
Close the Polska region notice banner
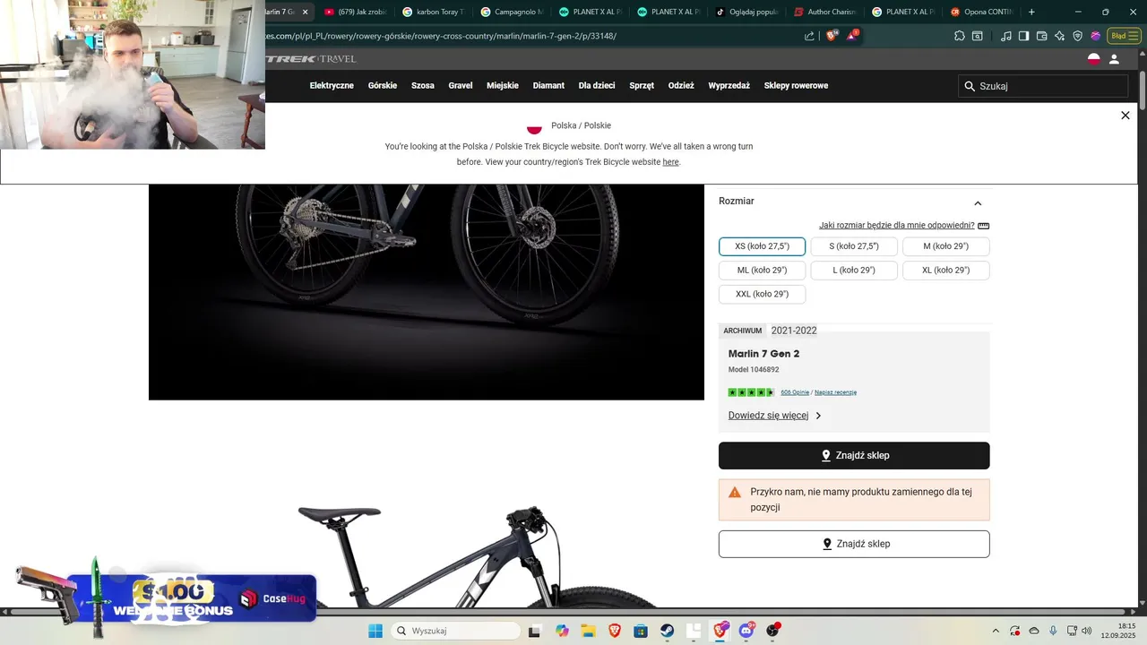[1125, 116]
